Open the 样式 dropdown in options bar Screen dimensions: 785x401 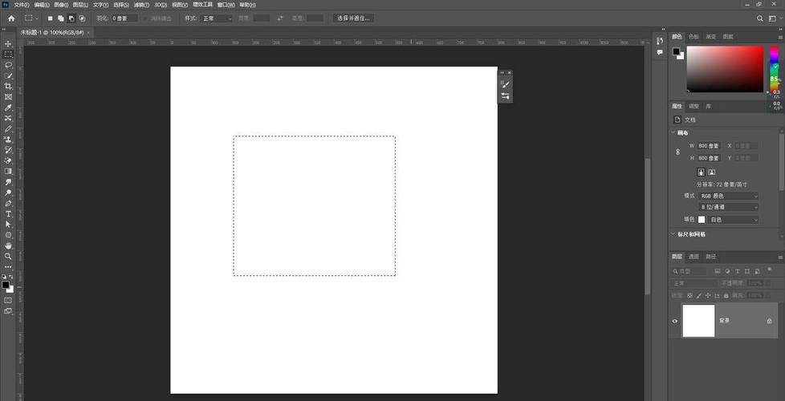click(x=217, y=18)
